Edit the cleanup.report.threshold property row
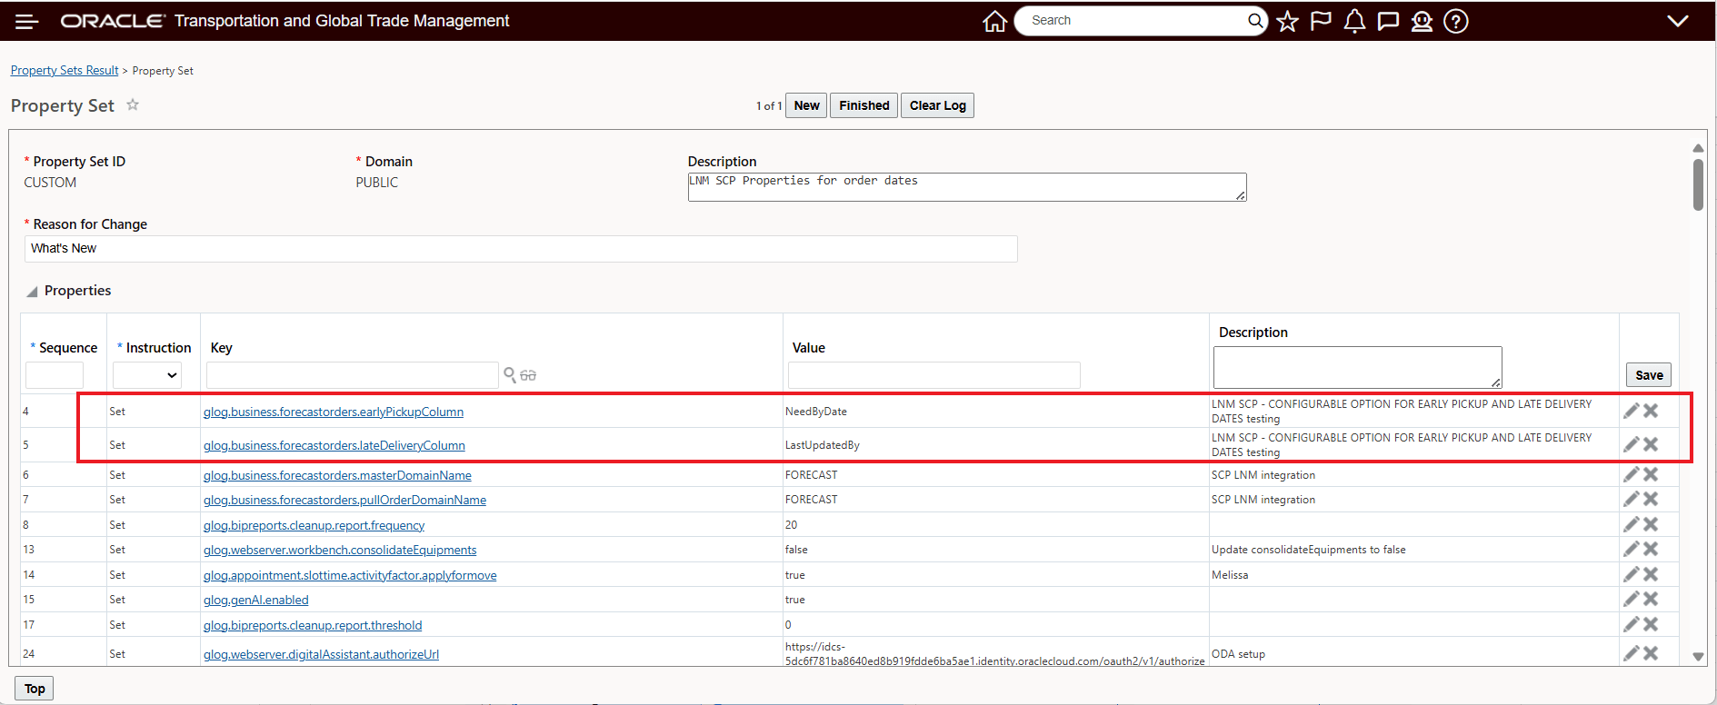 (x=1632, y=624)
